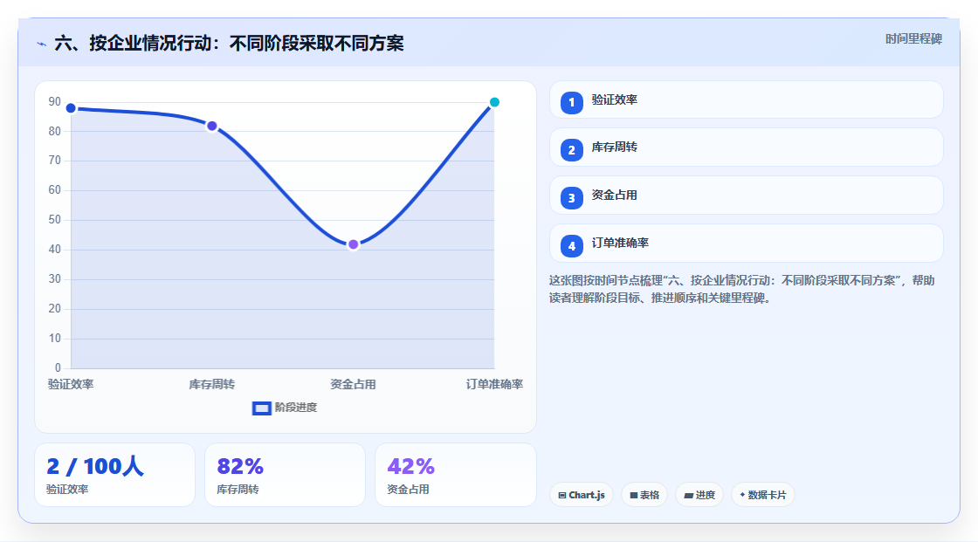Click the number 3 badge for 资金占用
Screen dimensions: 978x542
click(x=571, y=198)
